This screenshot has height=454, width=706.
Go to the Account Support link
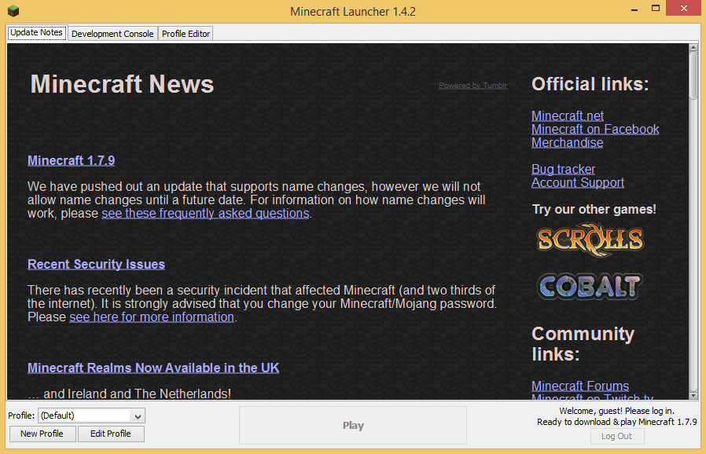[577, 182]
